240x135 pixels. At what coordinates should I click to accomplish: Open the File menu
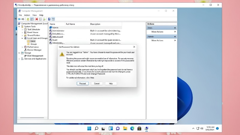[x=20, y=15]
